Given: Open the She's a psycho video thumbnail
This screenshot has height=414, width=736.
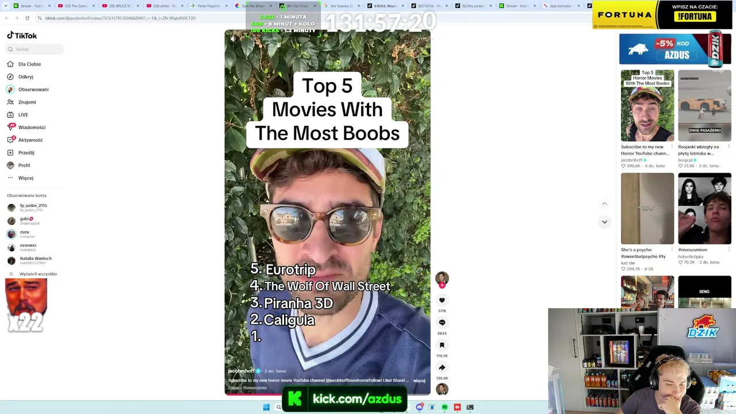Looking at the screenshot, I should coord(647,209).
